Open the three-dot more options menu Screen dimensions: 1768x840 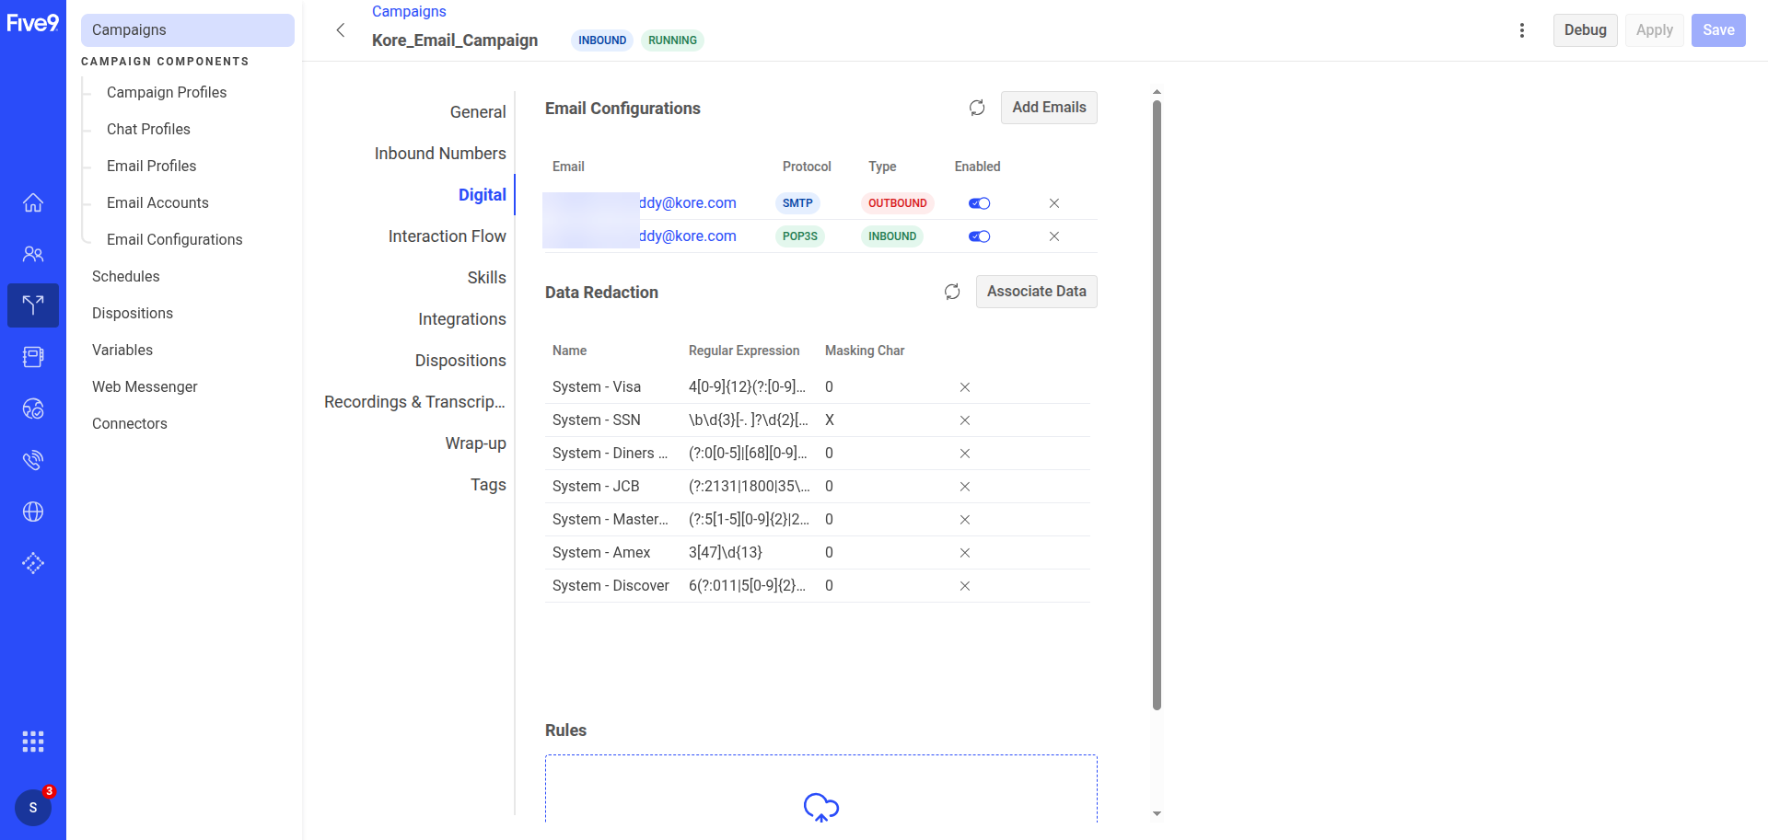pos(1522,30)
